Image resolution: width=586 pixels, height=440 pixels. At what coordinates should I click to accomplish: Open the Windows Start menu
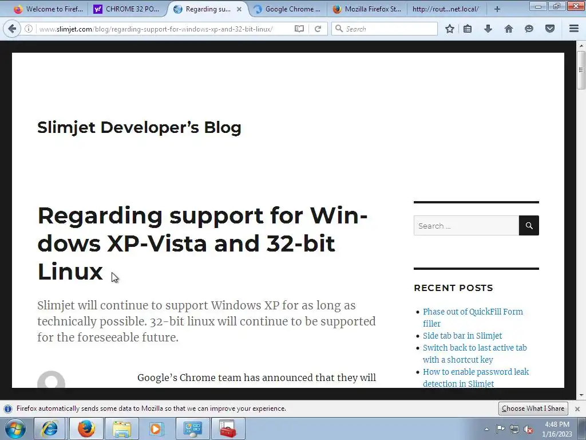pos(15,429)
